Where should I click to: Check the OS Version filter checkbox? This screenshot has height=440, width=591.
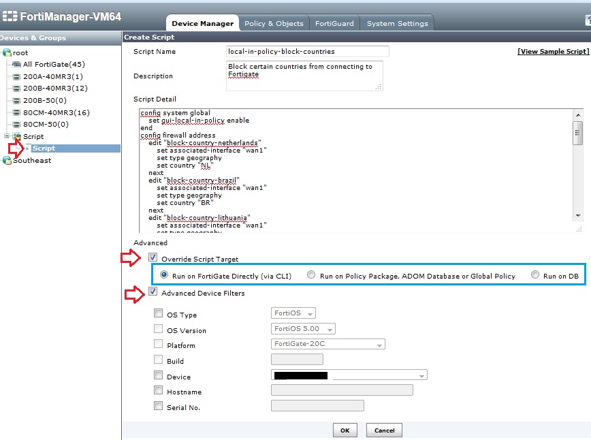coord(158,329)
